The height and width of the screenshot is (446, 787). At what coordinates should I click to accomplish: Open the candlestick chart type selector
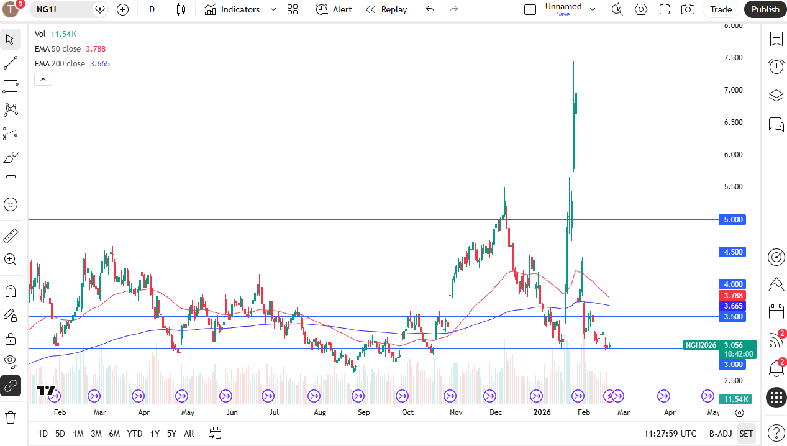[x=181, y=9]
